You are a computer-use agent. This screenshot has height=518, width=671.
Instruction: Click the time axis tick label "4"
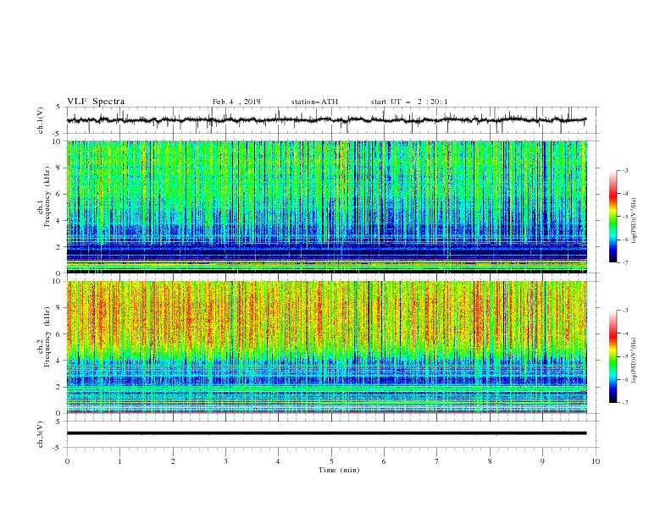click(x=279, y=461)
